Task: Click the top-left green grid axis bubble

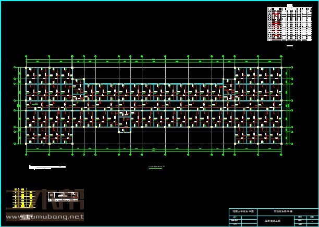Action: click(26, 56)
